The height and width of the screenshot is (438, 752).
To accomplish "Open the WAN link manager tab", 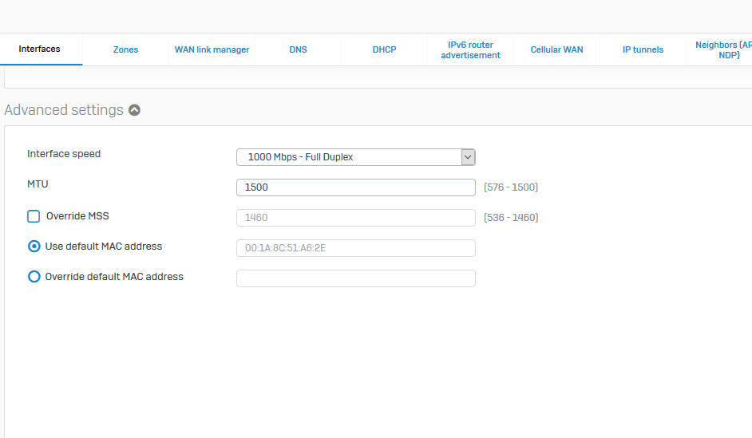I will pos(212,49).
